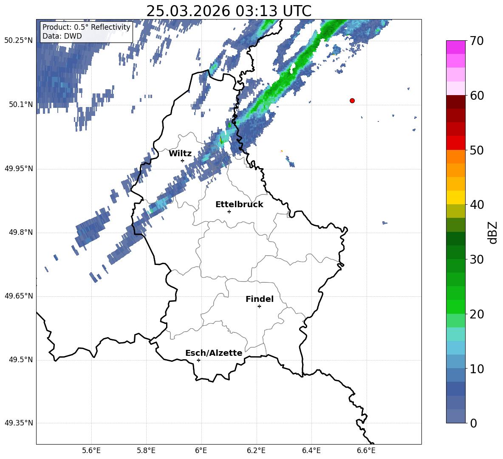503x459 pixels.
Task: Click the title 25.03.2026 03:13 UTC
Action: [x=229, y=11]
